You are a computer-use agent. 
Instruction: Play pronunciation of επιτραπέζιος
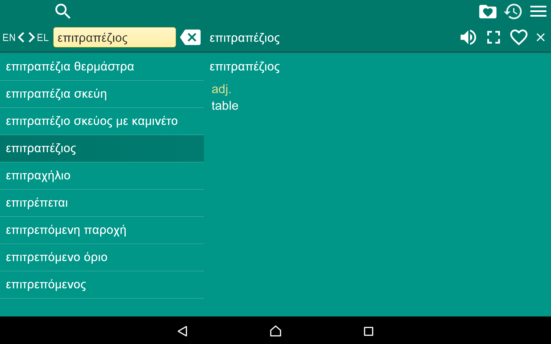(x=468, y=37)
